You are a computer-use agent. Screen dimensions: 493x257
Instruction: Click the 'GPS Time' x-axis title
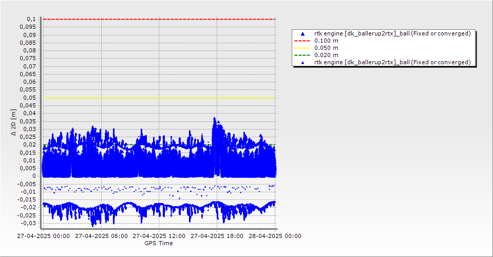tap(159, 243)
